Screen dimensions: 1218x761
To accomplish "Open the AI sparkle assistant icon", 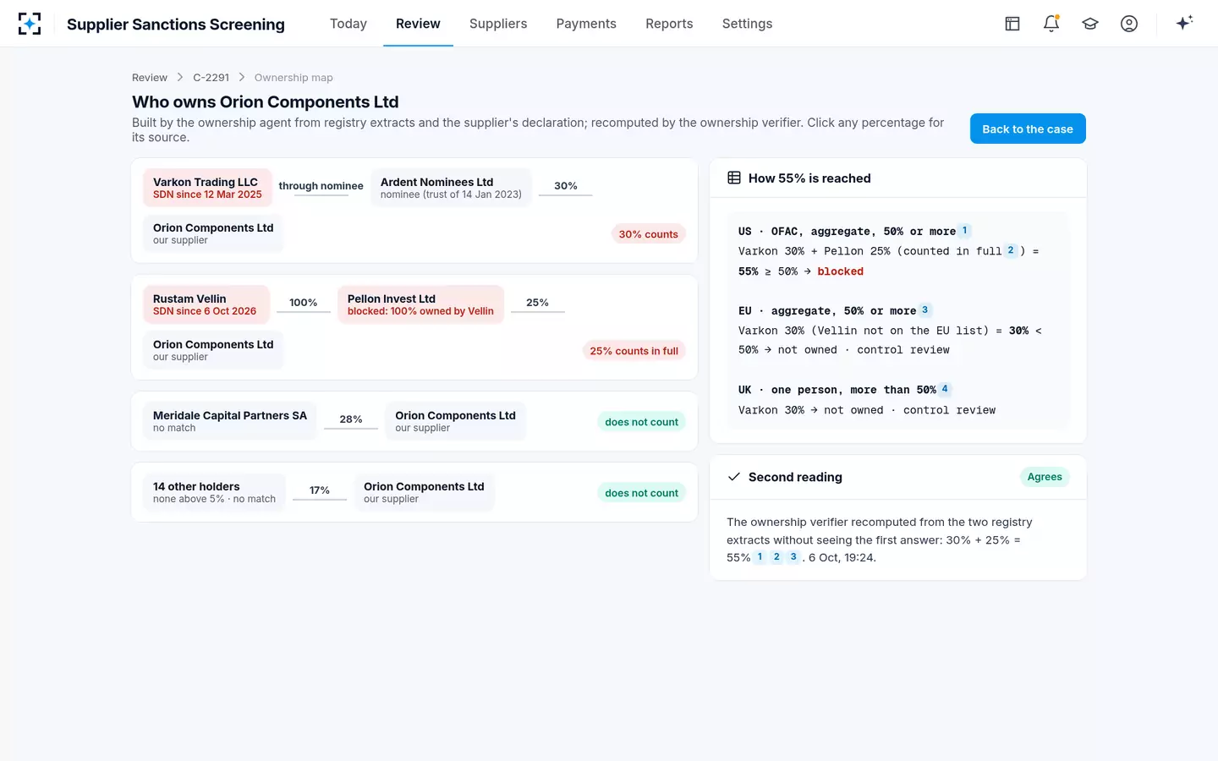I will (x=1184, y=23).
